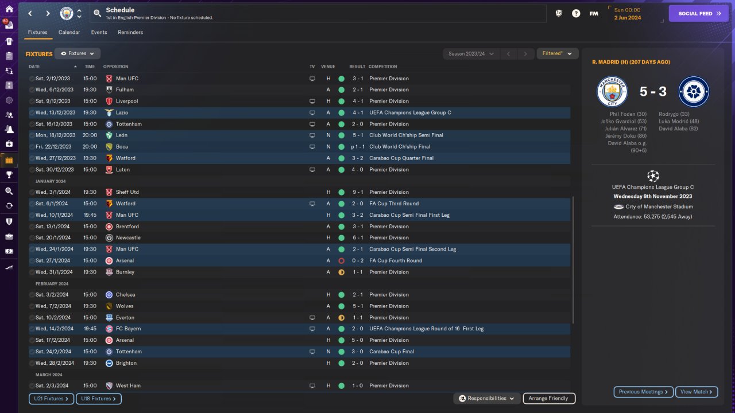The image size is (735, 413).
Task: Open Previous Meetings for the Real Madrid match
Action: [644, 392]
